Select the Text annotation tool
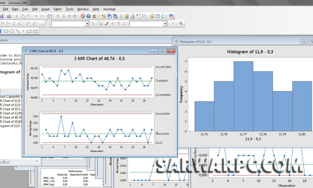The image size is (313, 188). click(x=1, y=31)
